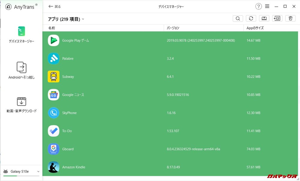300x181 pixels.
Task: Open the export-to-computer icon
Action: pos(264,18)
